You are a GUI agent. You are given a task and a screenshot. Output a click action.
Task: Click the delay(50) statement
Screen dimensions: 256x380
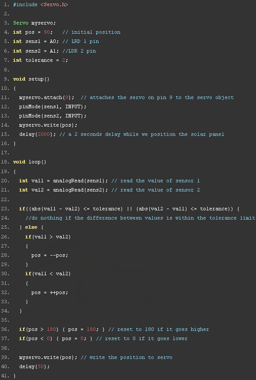pos(35,366)
